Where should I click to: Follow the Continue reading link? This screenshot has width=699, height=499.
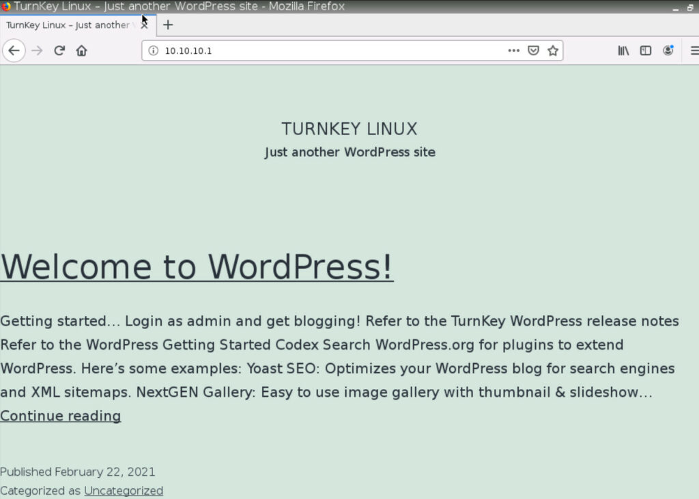(60, 416)
